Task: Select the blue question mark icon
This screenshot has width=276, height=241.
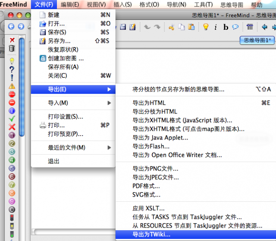Action: pyautogui.click(x=12, y=70)
